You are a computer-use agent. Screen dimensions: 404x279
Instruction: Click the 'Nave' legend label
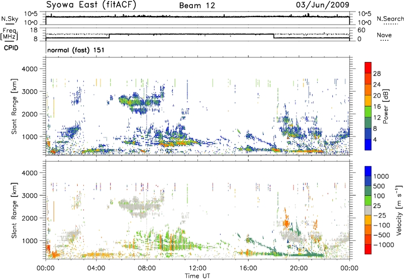tap(384, 35)
